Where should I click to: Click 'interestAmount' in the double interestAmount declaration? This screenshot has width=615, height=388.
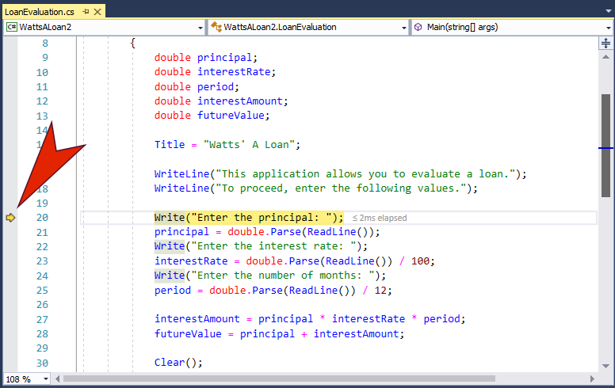[x=239, y=101]
